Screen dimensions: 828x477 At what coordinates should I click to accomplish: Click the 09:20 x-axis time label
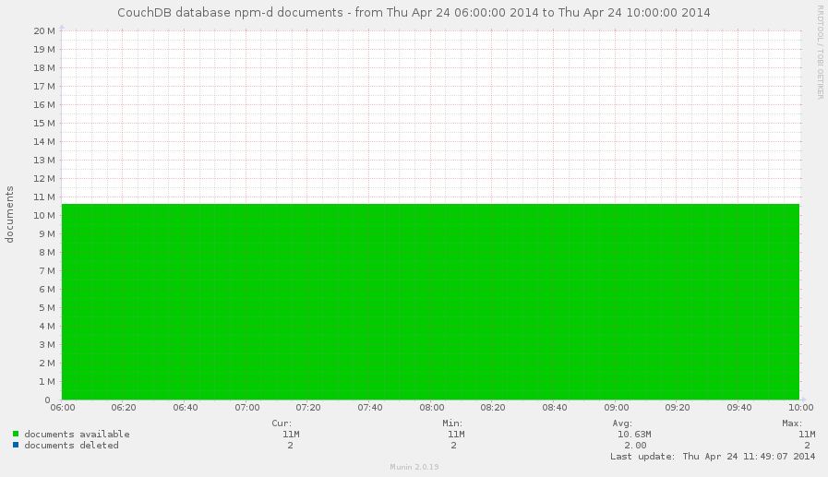678,408
